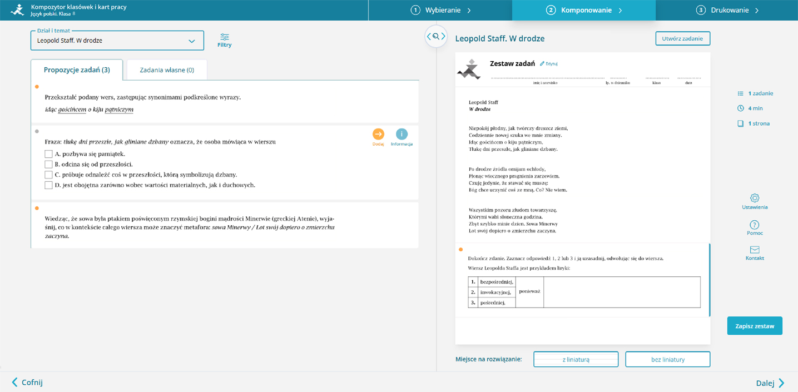Click the 'Zestaw zadań' title

(512, 63)
